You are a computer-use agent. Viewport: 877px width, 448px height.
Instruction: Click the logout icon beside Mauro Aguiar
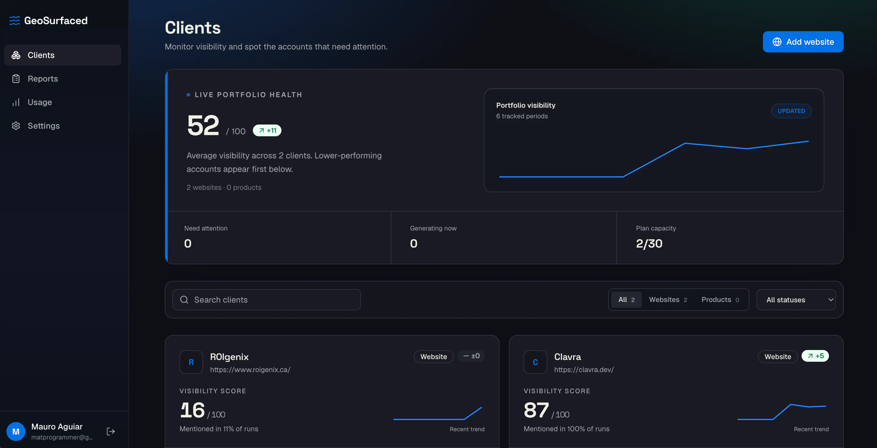[111, 431]
